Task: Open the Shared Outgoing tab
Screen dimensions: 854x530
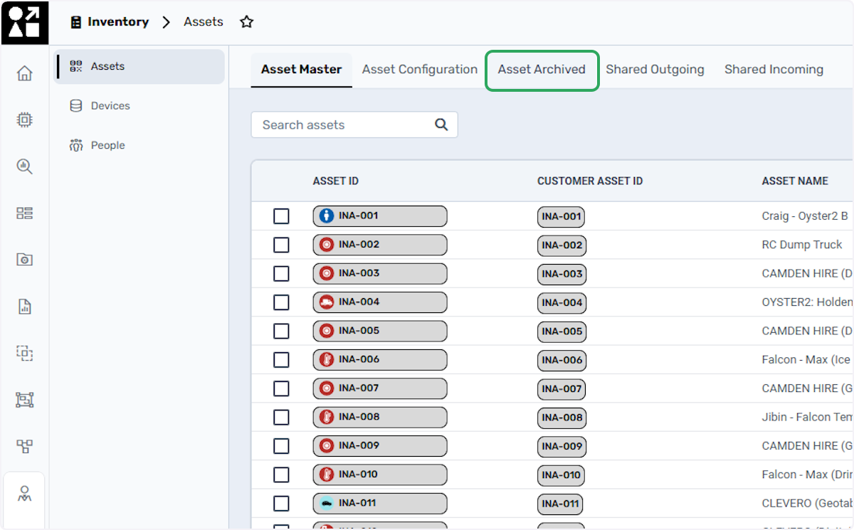Action: point(655,69)
